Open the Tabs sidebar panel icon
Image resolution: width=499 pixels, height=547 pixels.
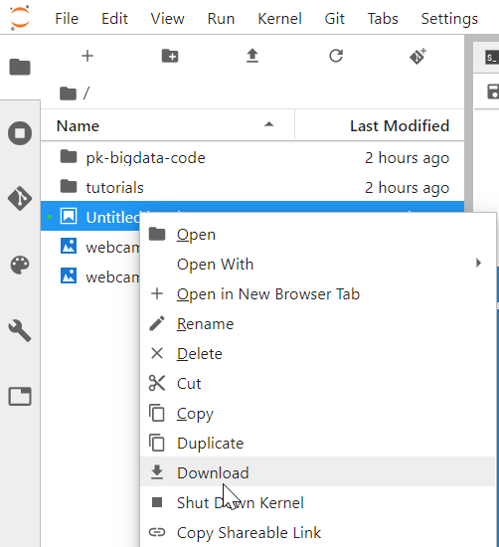tap(20, 396)
